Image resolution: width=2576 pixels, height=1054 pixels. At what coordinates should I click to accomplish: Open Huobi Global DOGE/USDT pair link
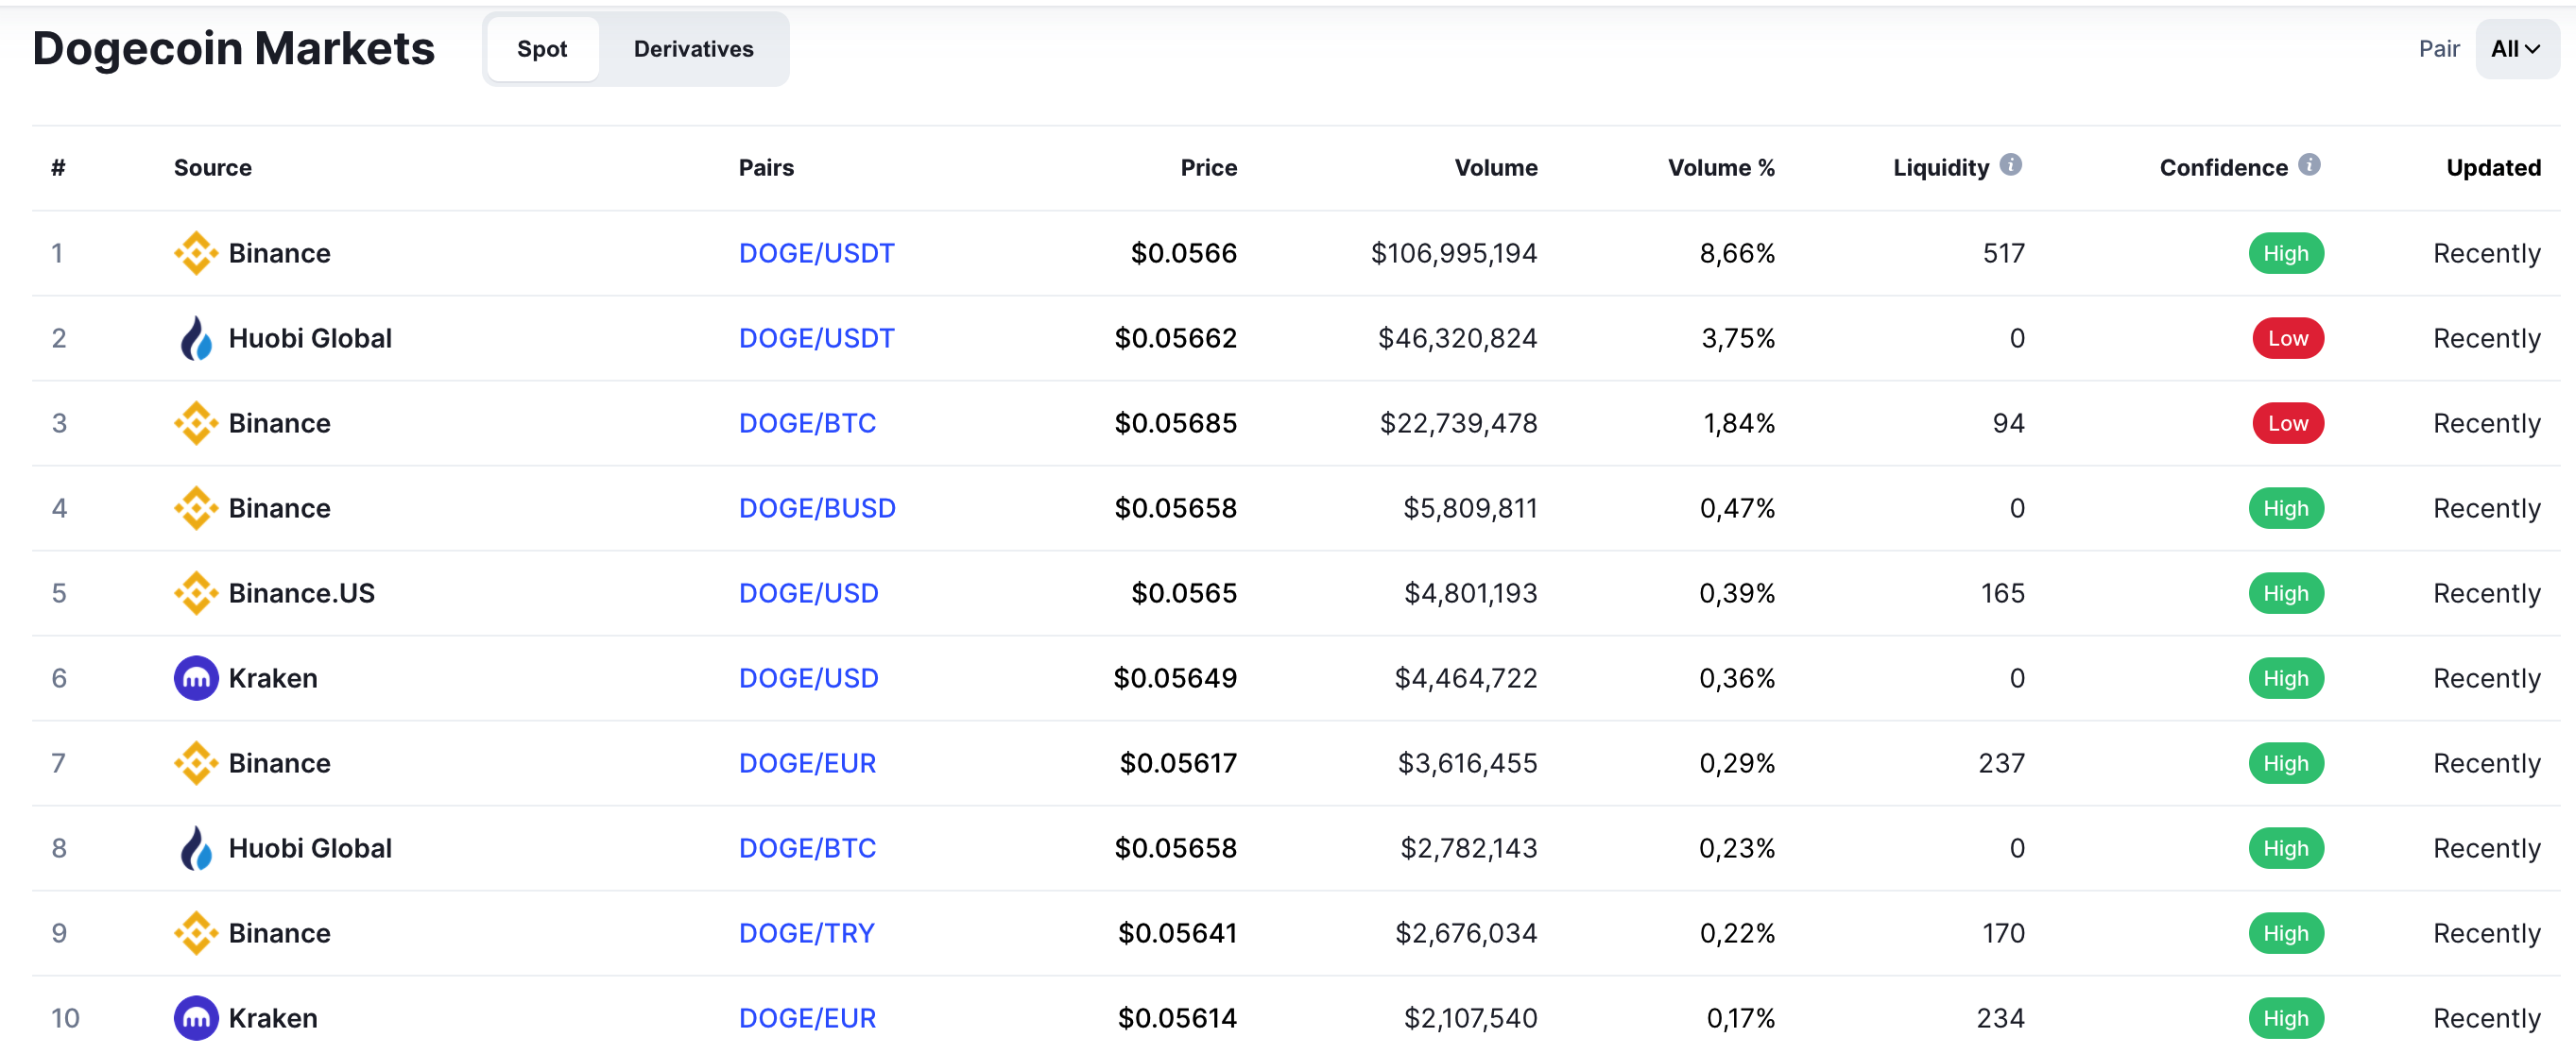pyautogui.click(x=816, y=338)
